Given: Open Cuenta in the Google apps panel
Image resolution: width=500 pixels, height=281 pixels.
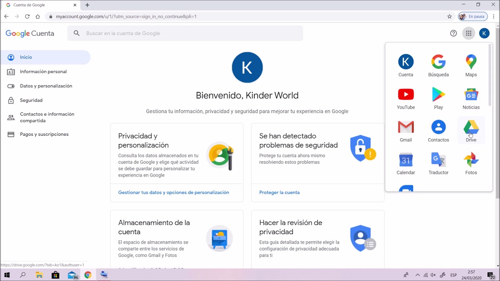Looking at the screenshot, I should [405, 66].
